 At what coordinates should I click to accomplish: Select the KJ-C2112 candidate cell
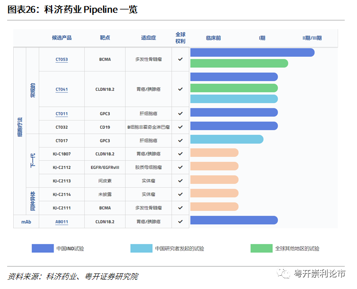[62, 167]
